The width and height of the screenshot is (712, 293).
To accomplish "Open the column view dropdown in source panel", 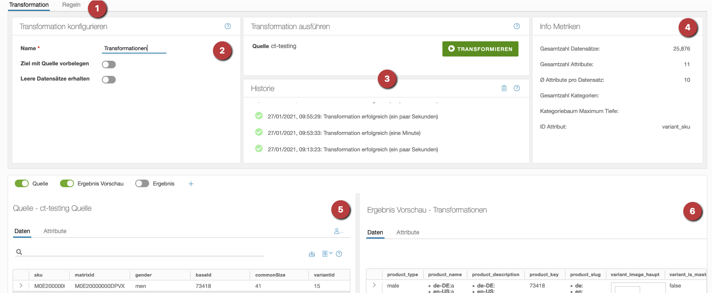I will (327, 254).
